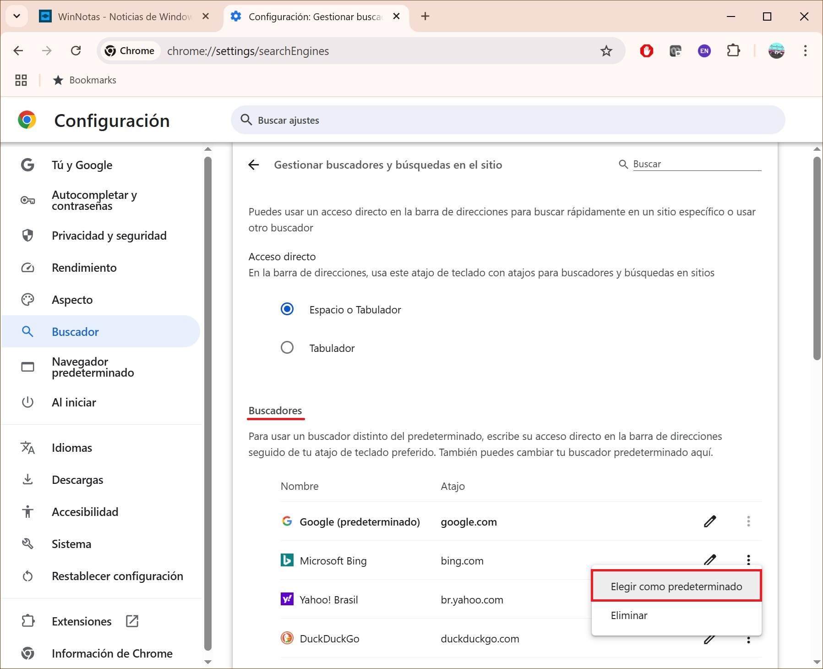Go back from Gestionar buscadores page
Viewport: 823px width, 669px height.
click(254, 165)
